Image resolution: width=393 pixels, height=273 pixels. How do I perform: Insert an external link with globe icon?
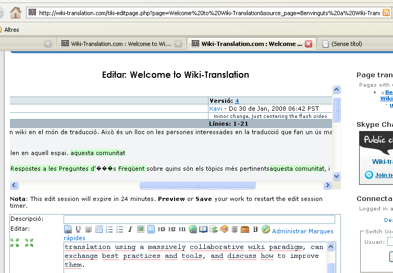click(193, 229)
